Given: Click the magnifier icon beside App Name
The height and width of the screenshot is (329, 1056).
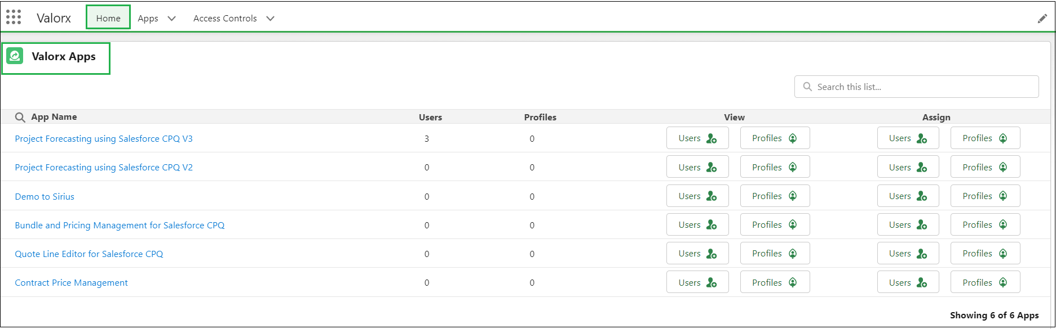Looking at the screenshot, I should [x=20, y=117].
